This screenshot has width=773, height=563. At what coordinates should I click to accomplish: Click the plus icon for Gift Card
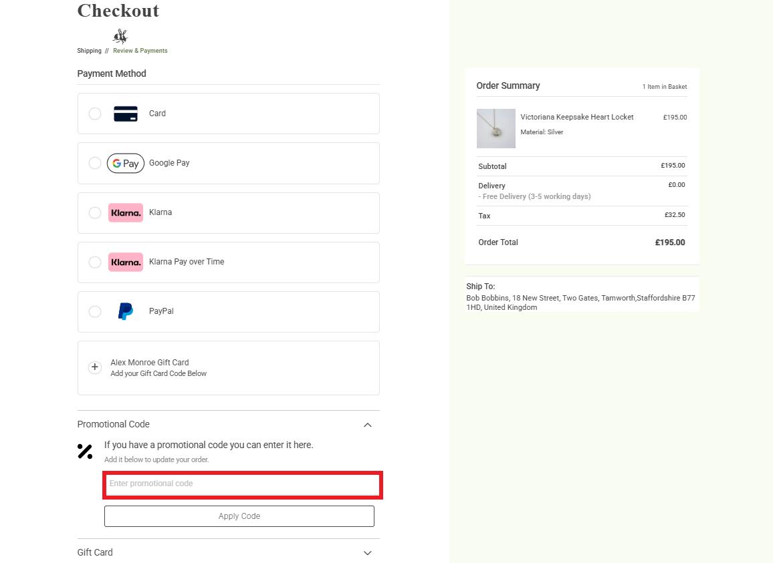coord(95,367)
